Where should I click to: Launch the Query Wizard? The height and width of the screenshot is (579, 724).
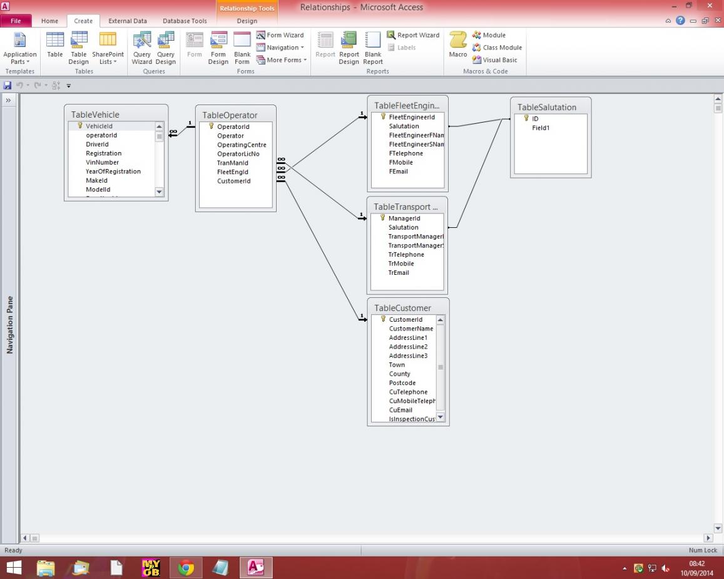(x=142, y=48)
